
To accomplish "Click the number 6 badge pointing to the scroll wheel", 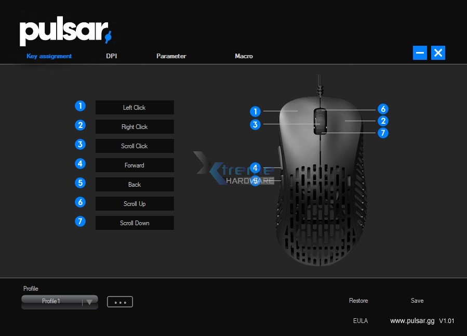I will [x=383, y=109].
